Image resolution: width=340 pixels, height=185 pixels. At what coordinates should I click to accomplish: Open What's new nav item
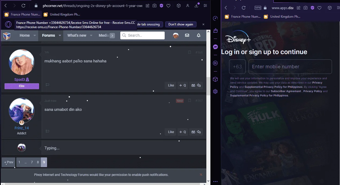pyautogui.click(x=77, y=35)
